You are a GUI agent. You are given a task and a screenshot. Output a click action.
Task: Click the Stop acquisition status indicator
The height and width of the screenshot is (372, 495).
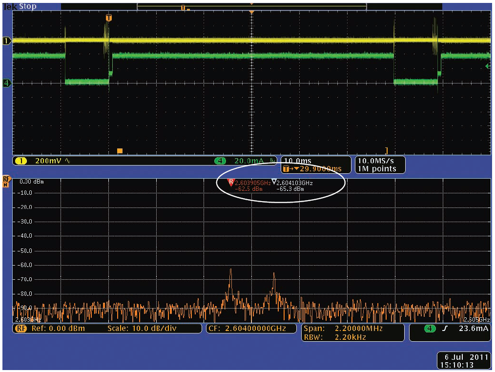point(27,6)
